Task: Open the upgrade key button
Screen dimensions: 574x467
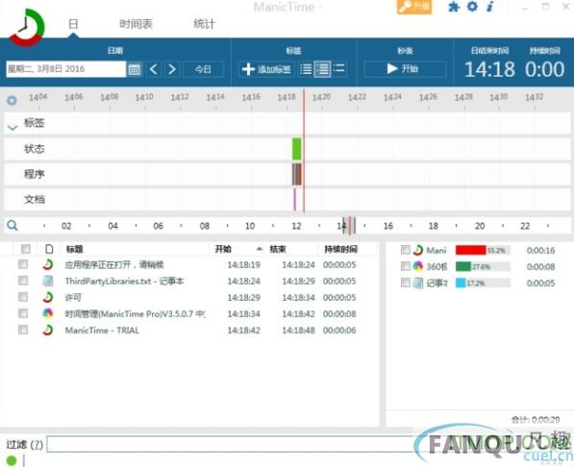Action: [x=414, y=7]
